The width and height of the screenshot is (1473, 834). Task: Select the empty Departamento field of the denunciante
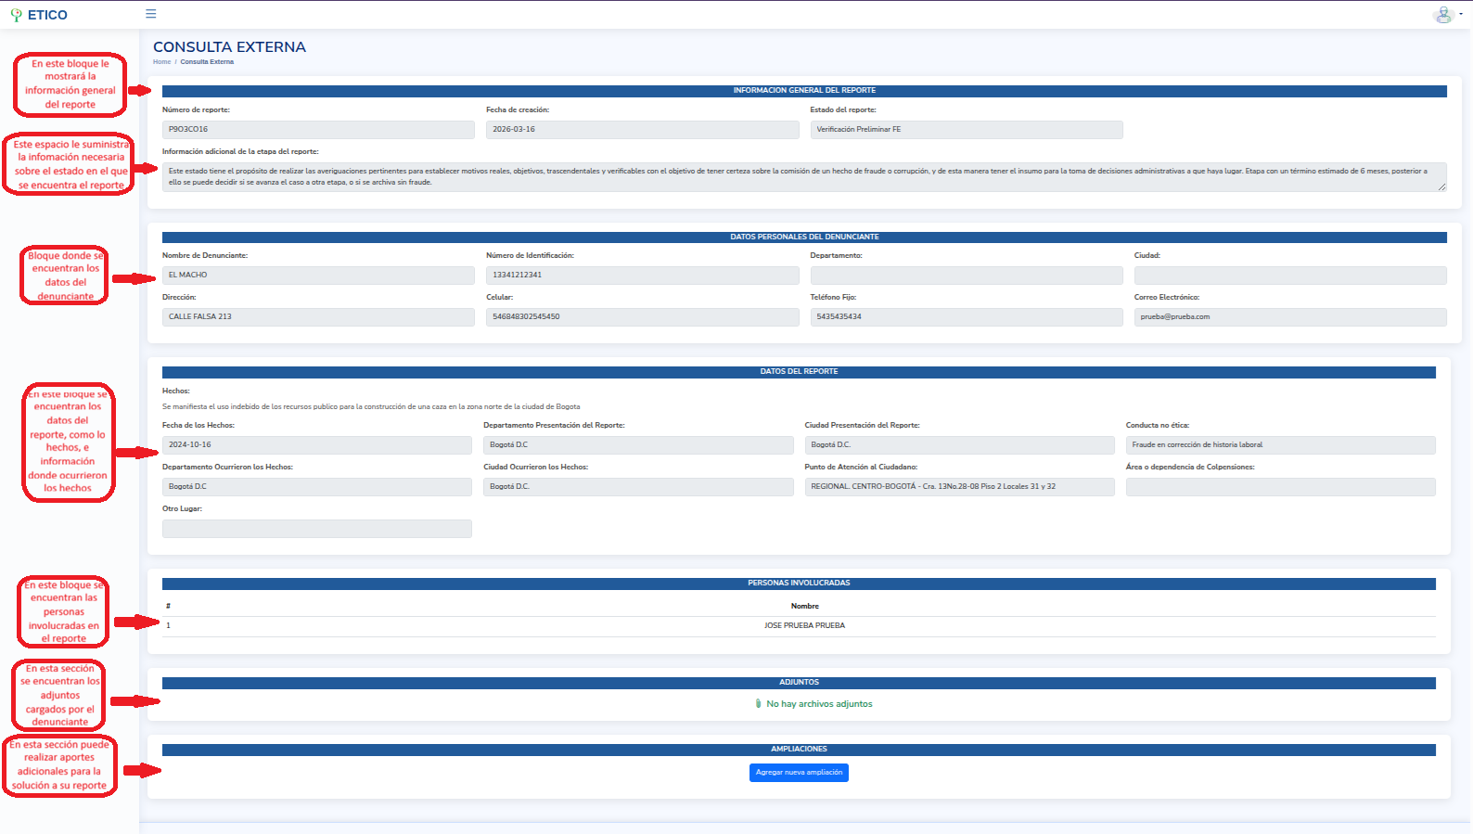(966, 276)
